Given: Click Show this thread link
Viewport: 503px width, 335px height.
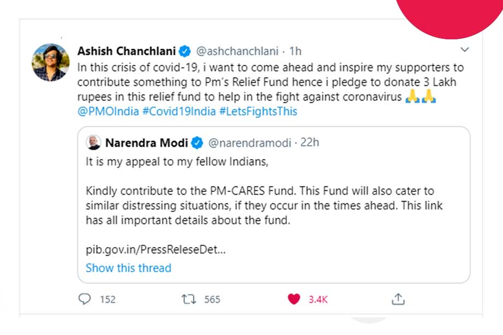Looking at the screenshot, I should coord(128,268).
